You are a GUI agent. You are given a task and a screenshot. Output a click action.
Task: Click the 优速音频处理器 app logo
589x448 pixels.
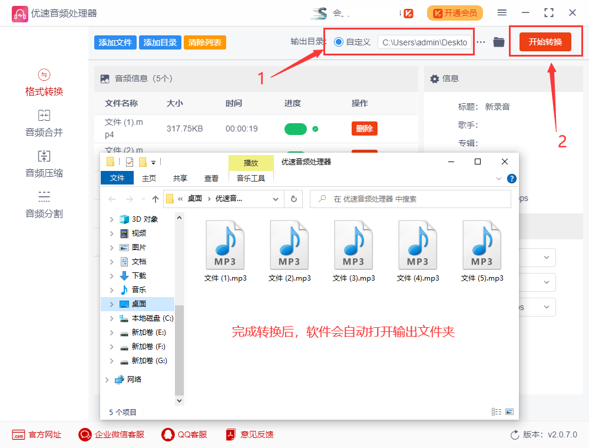(x=19, y=14)
